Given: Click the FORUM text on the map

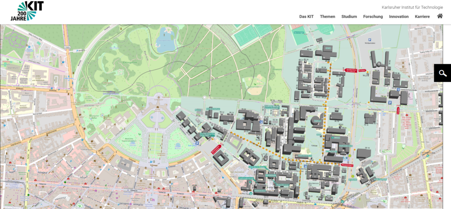Looking at the screenshot, I should [314, 146].
